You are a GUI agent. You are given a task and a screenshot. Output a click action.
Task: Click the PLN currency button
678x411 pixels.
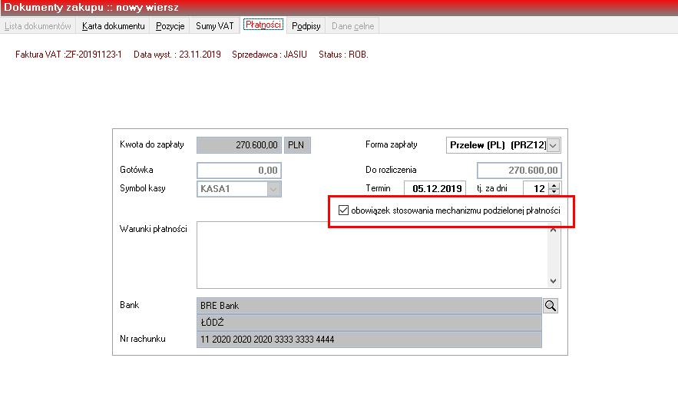pos(297,145)
